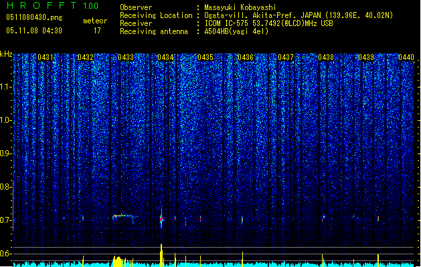Click the 0.7 frequency axis label
Image resolution: width=421 pixels, height=267 pixels.
coord(5,220)
